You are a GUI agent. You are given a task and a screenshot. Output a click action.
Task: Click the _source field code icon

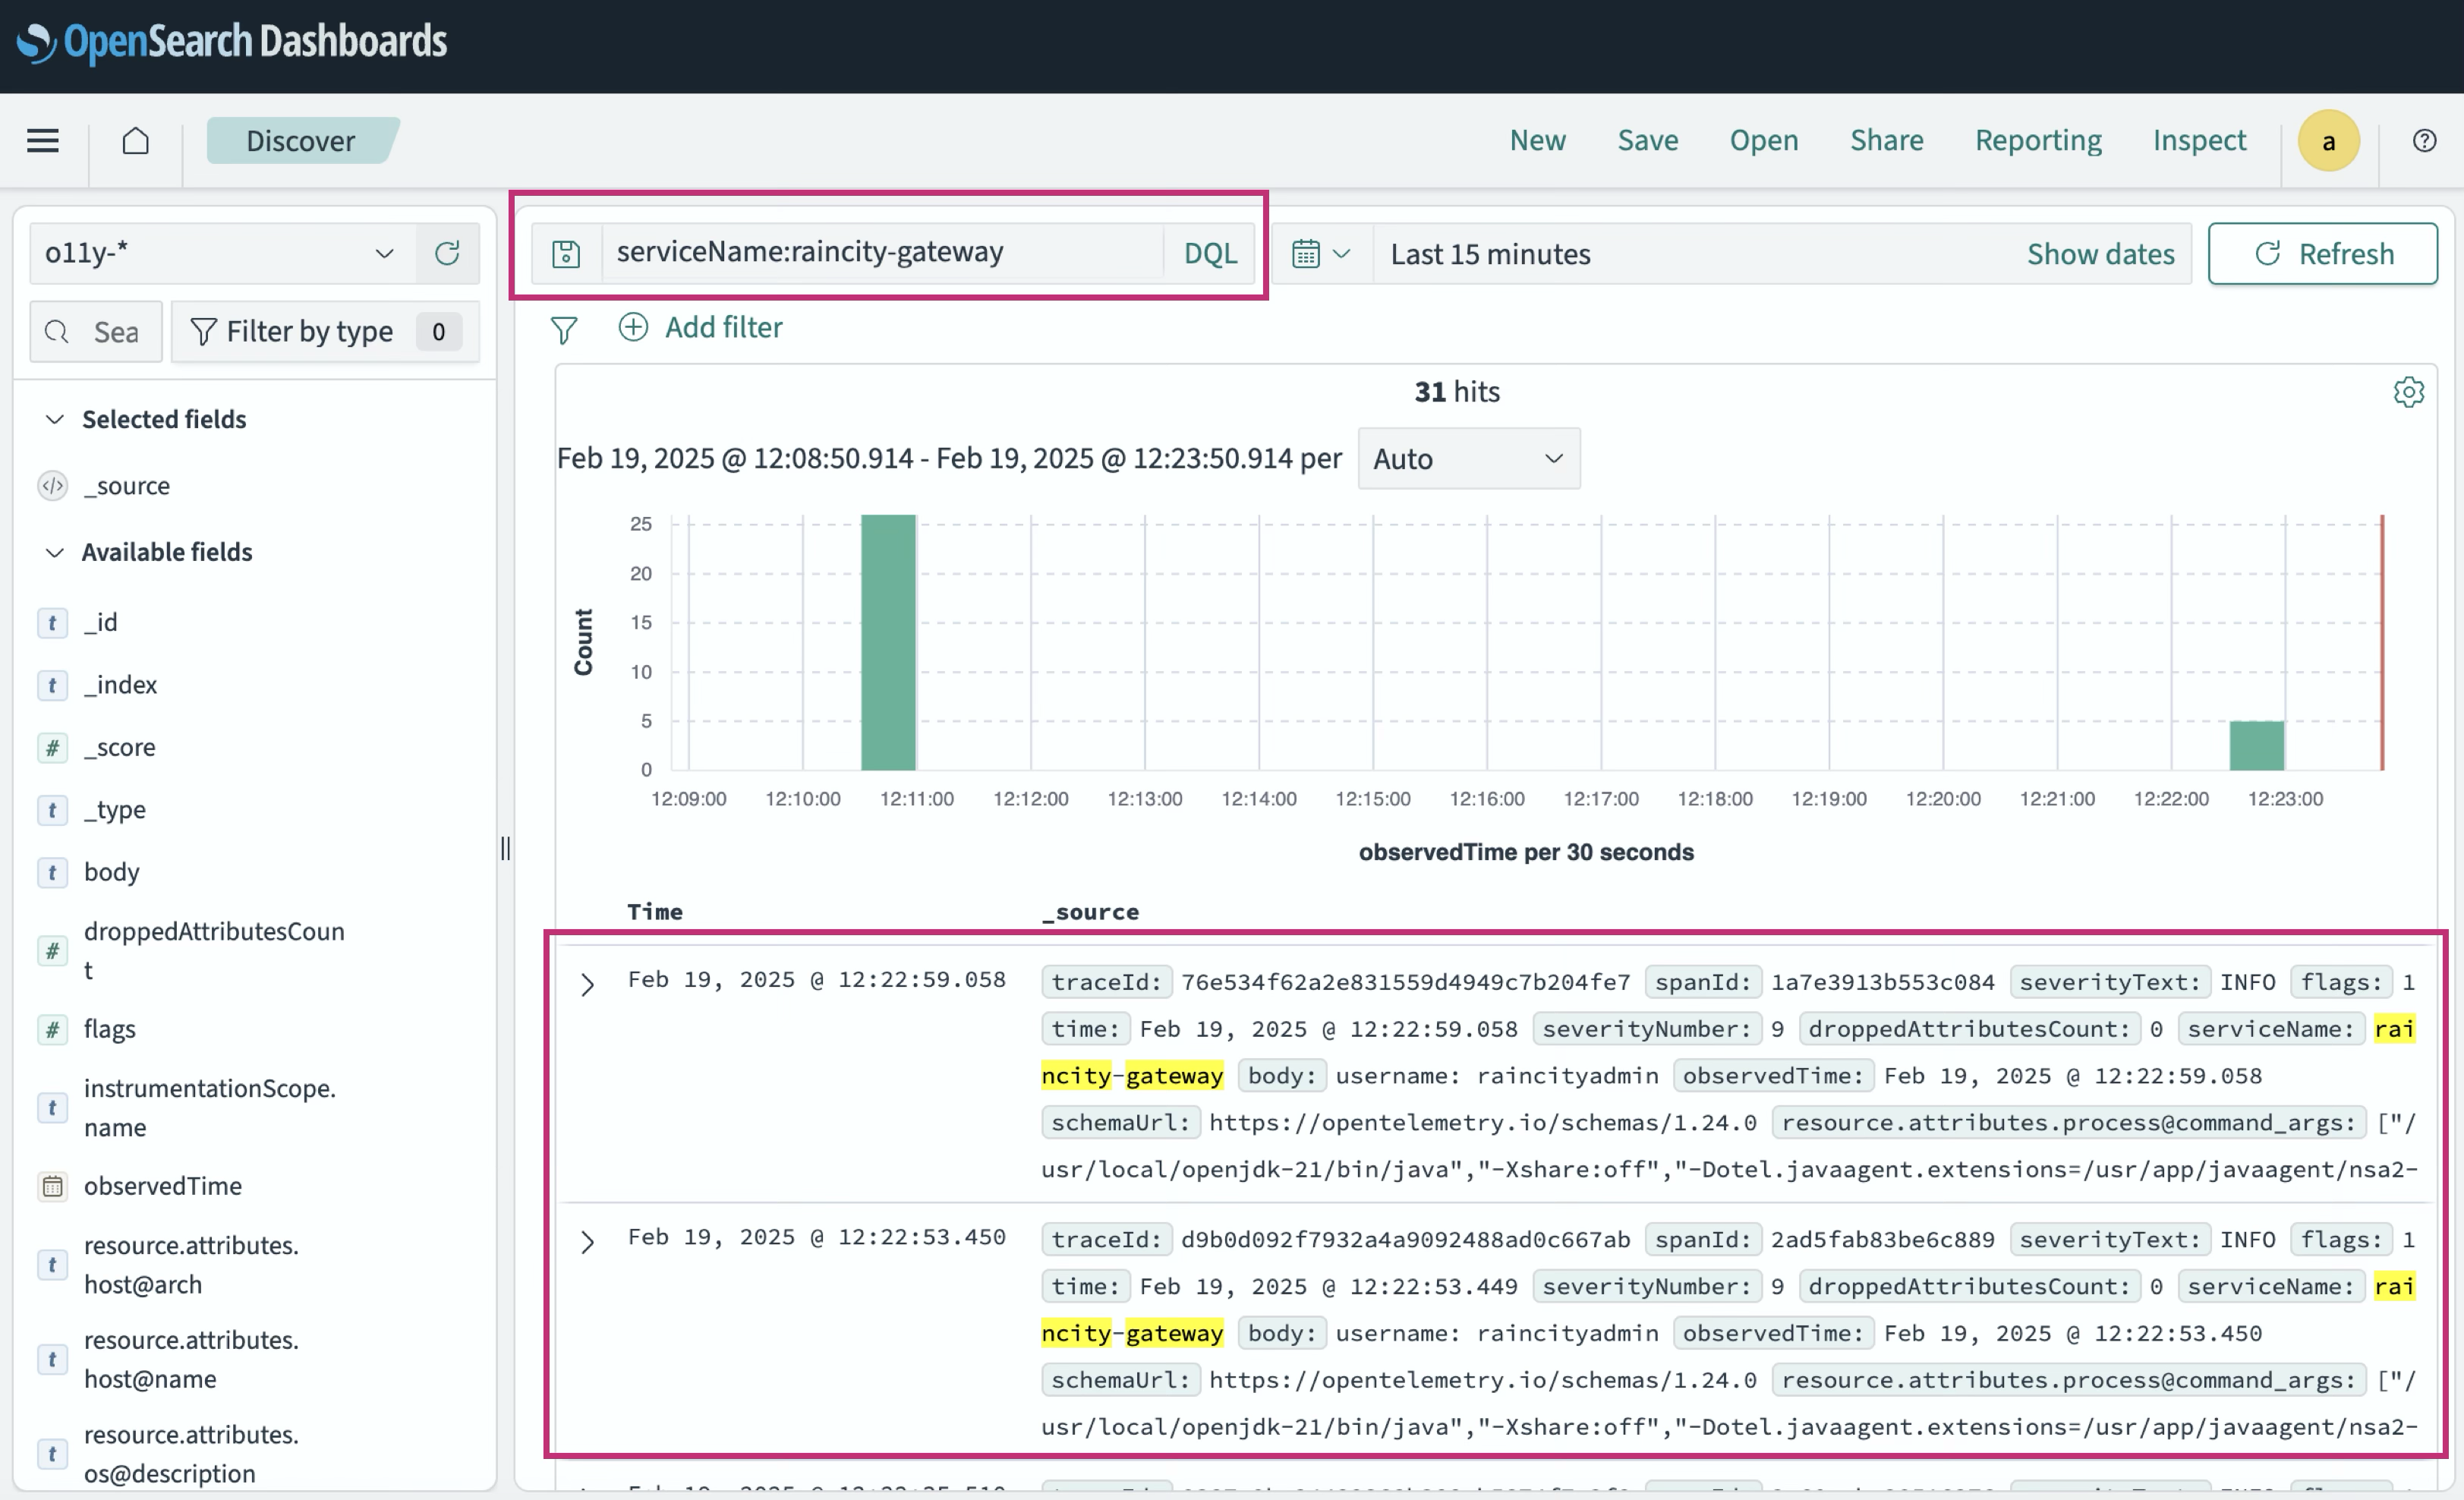(52, 486)
